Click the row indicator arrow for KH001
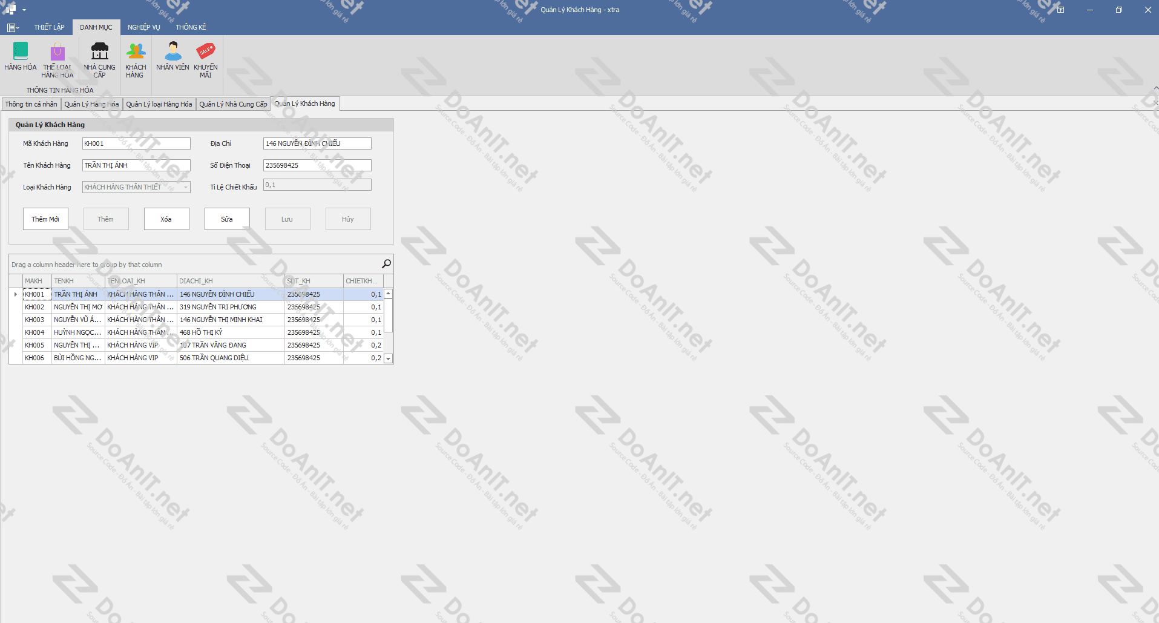The image size is (1159, 623). 16,294
